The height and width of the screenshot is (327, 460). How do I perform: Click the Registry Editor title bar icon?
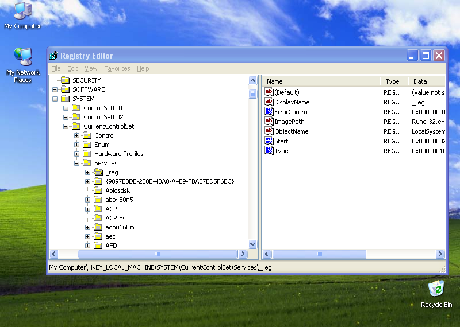pyautogui.click(x=54, y=55)
